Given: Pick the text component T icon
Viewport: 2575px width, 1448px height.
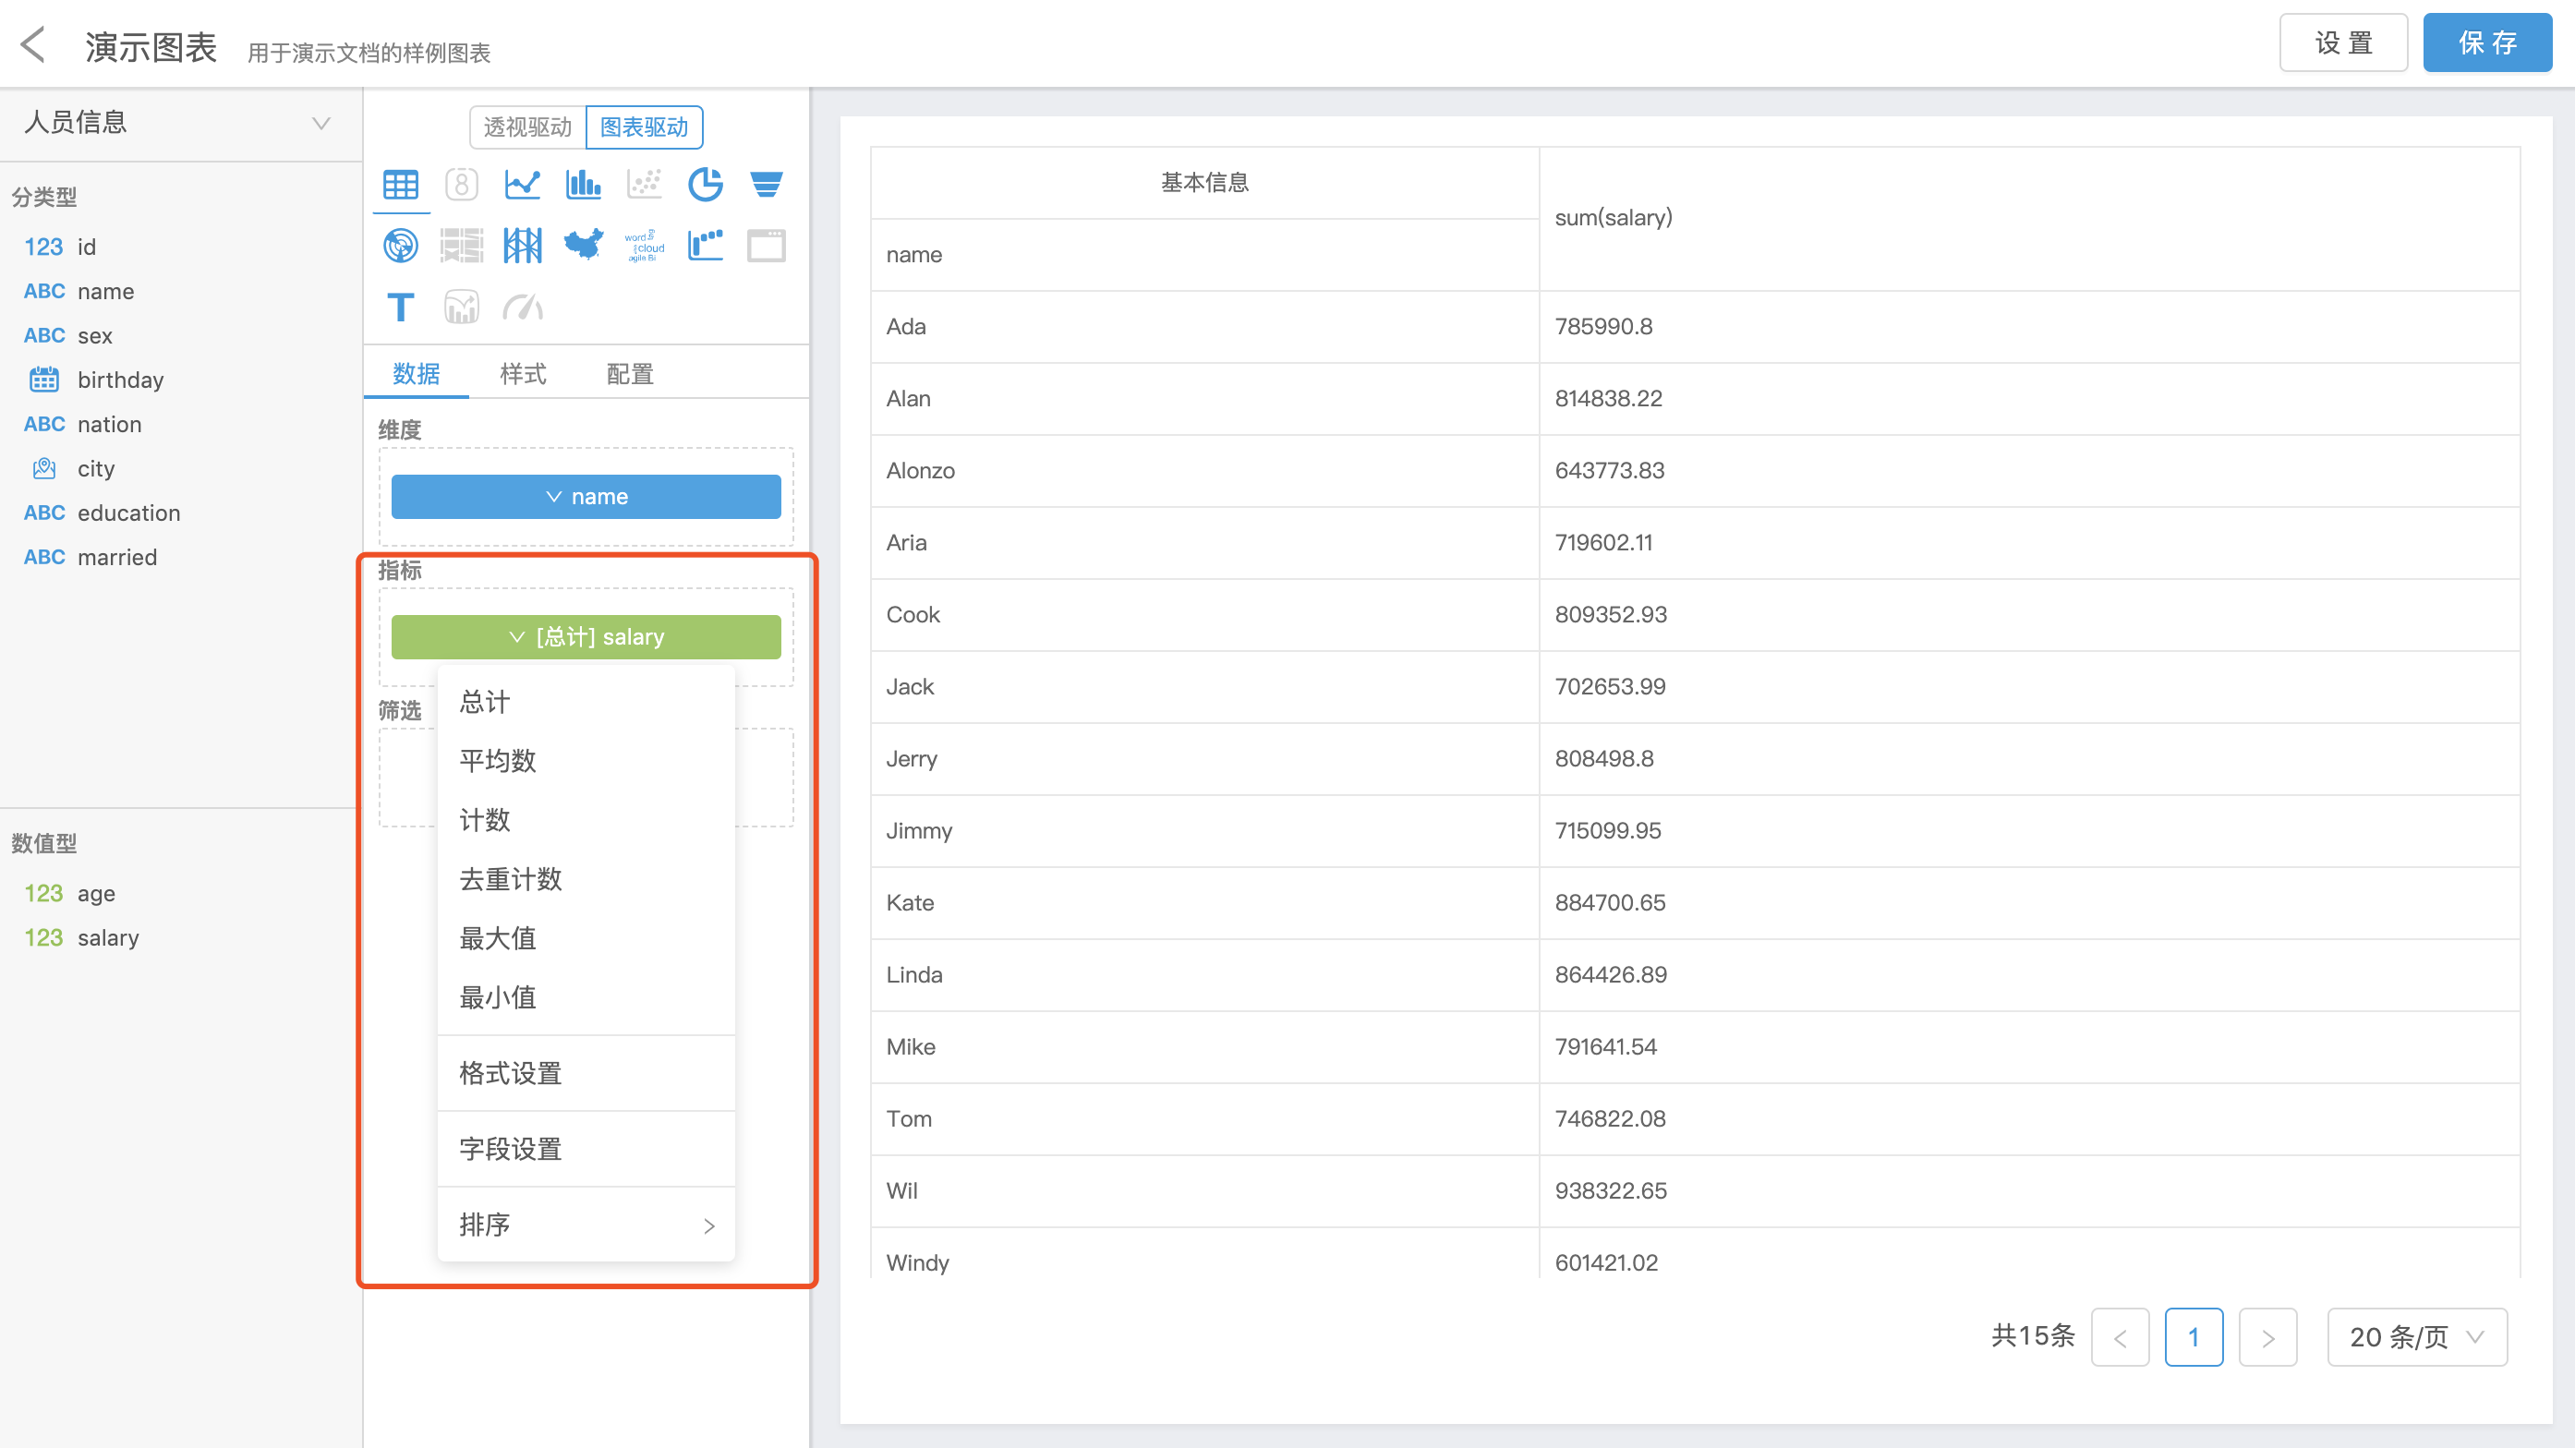Looking at the screenshot, I should click(400, 307).
